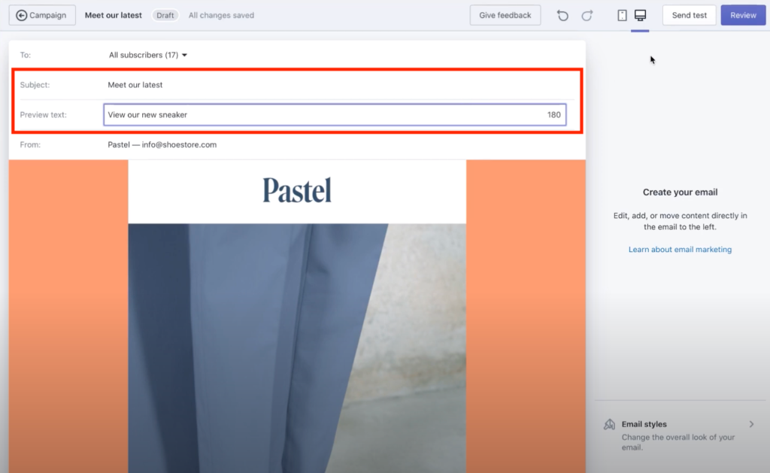Switch to mobile preview icon
770x473 pixels.
click(x=622, y=15)
